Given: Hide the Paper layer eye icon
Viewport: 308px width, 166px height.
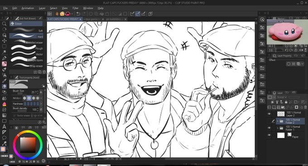Looking at the screenshot, I should pyautogui.click(x=269, y=135).
